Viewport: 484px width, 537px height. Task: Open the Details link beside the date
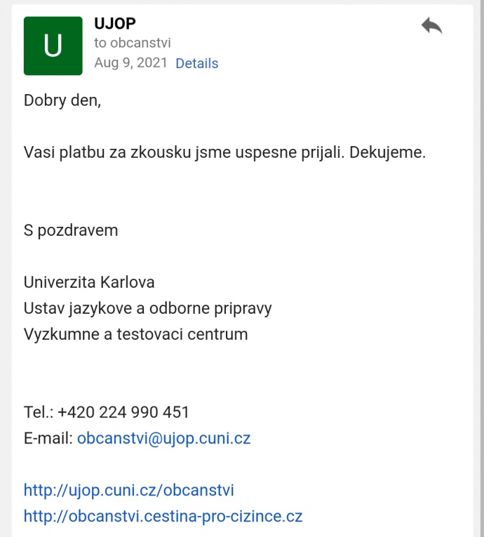click(196, 63)
